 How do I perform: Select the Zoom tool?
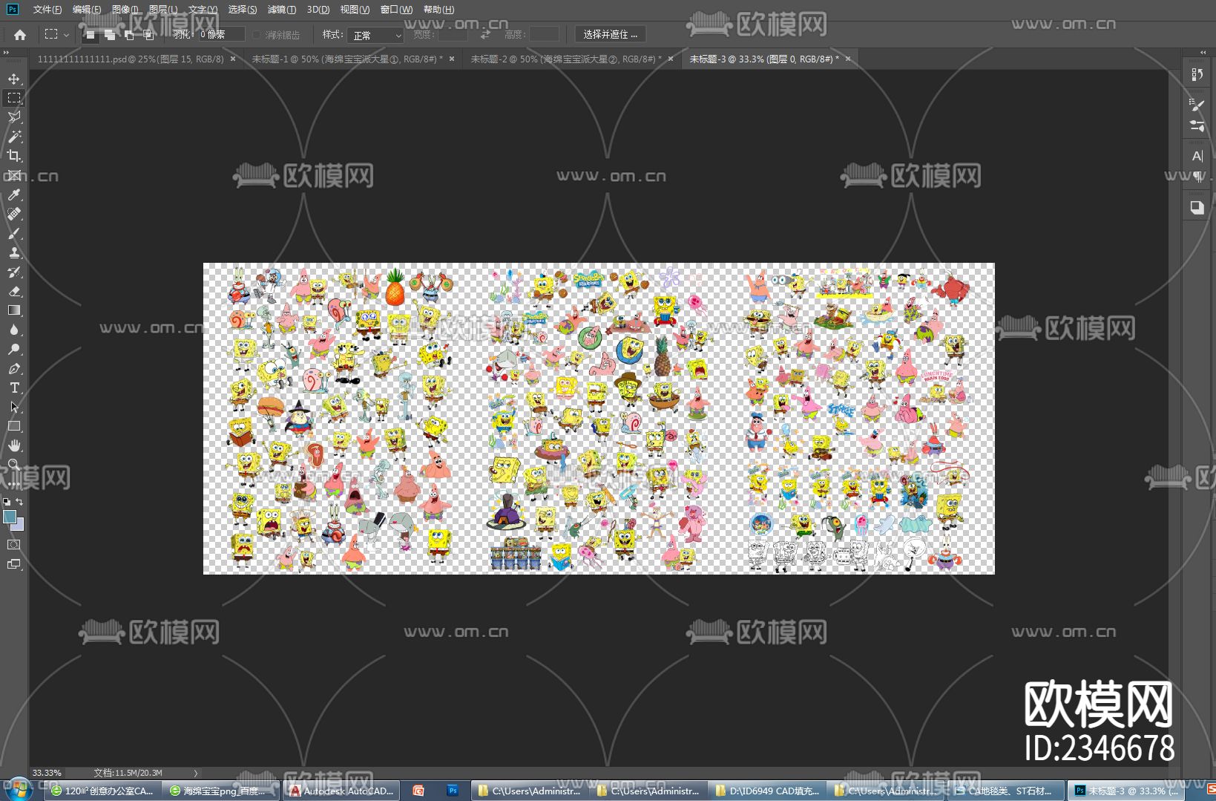[x=14, y=465]
